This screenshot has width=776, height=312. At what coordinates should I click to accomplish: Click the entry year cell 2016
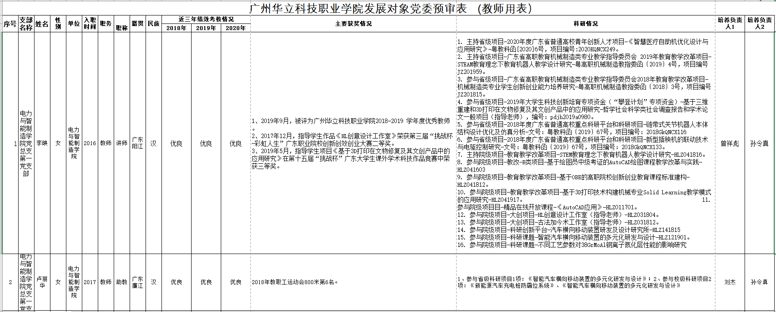(90, 143)
